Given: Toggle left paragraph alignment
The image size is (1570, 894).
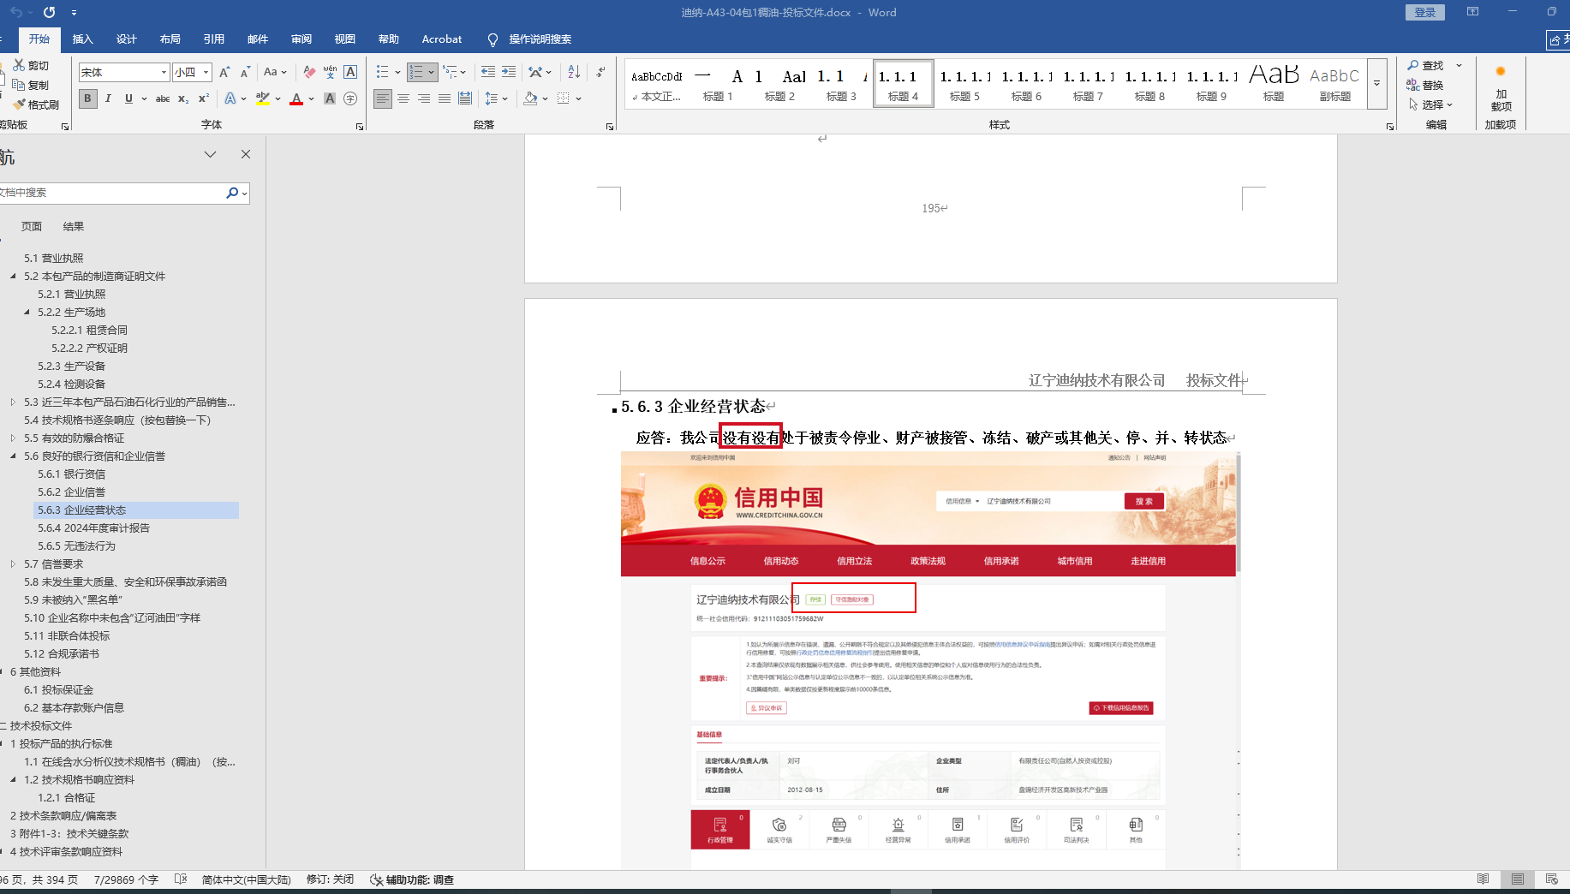Looking at the screenshot, I should point(383,99).
